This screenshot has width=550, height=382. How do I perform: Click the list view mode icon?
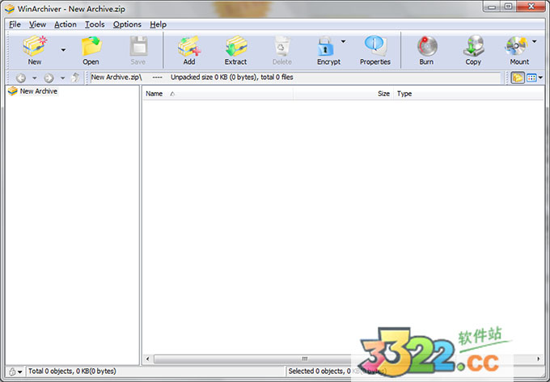[531, 78]
